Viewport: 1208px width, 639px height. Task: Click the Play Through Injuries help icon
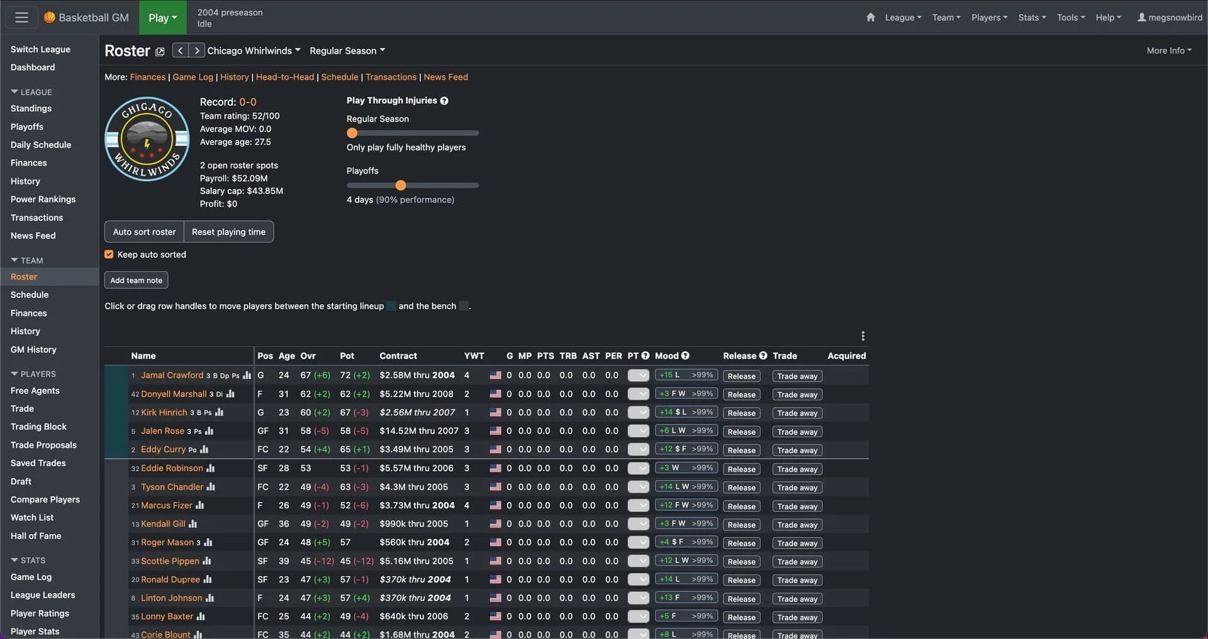(x=445, y=101)
